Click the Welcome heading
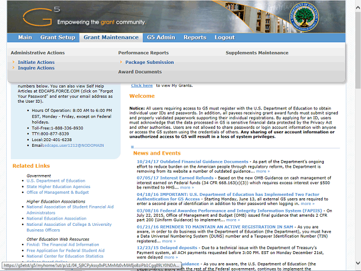 point(142,96)
